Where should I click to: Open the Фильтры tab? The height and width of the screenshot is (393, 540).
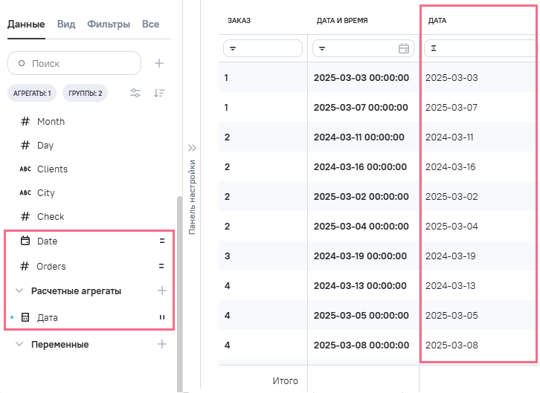[108, 25]
